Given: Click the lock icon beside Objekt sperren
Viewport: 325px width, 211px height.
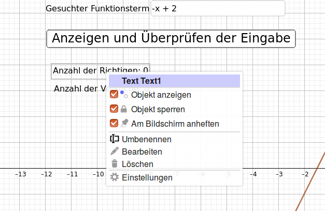Looking at the screenshot, I should (x=124, y=109).
